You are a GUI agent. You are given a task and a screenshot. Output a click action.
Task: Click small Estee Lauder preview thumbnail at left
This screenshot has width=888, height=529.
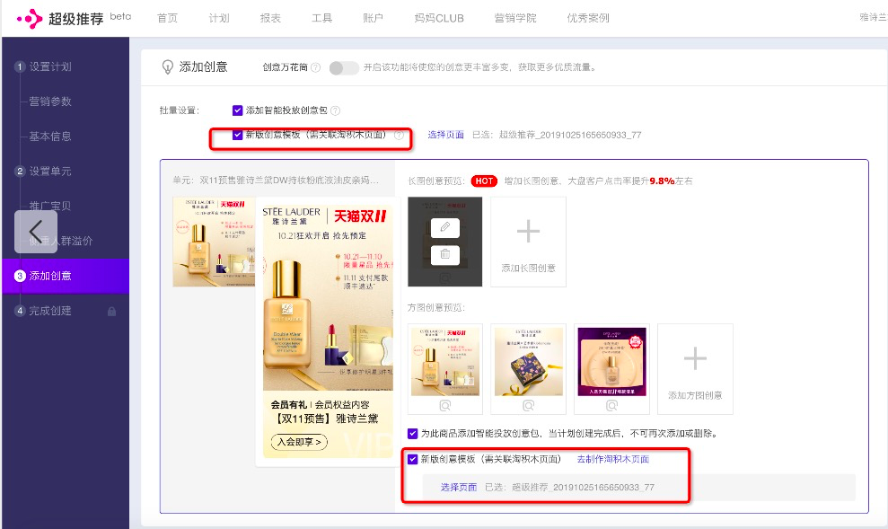coord(214,242)
